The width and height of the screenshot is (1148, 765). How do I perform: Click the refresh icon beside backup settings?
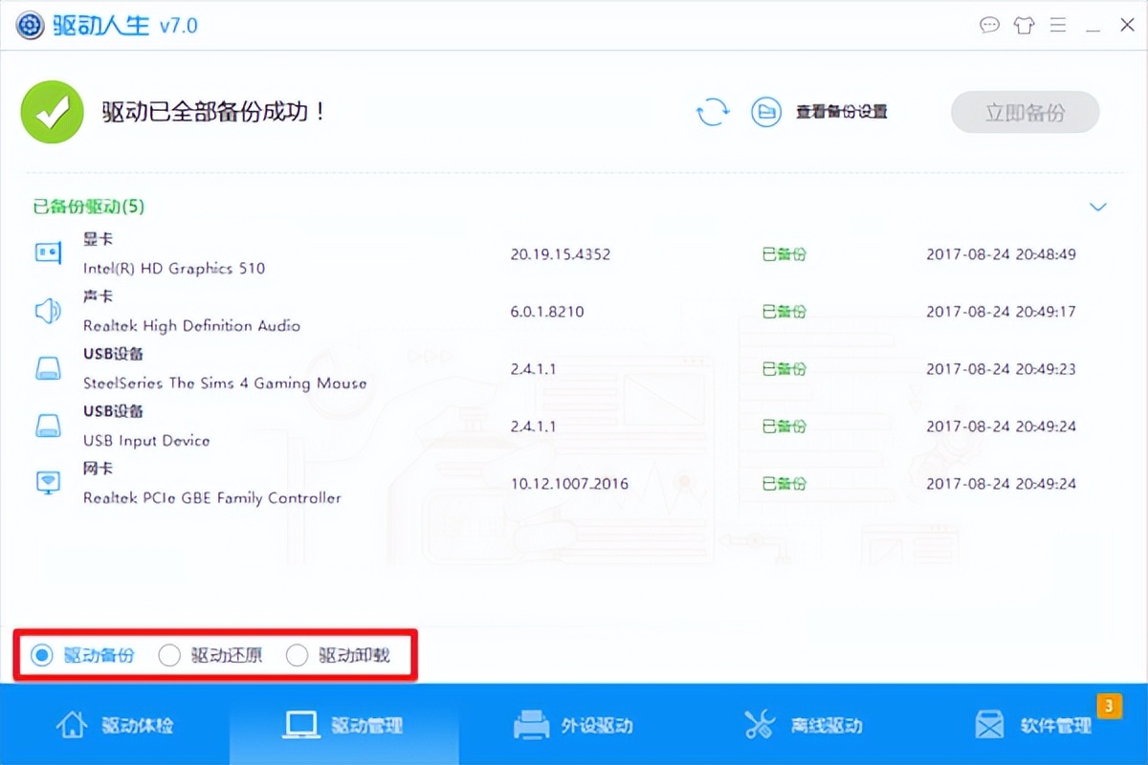[712, 112]
